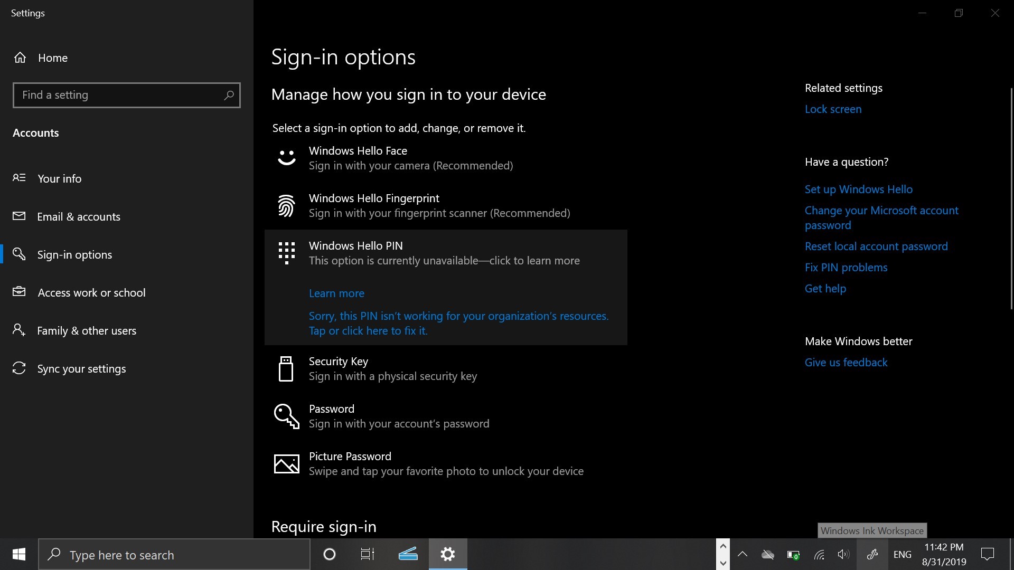The image size is (1014, 570).
Task: Show hidden system tray icons
Action: 743,554
